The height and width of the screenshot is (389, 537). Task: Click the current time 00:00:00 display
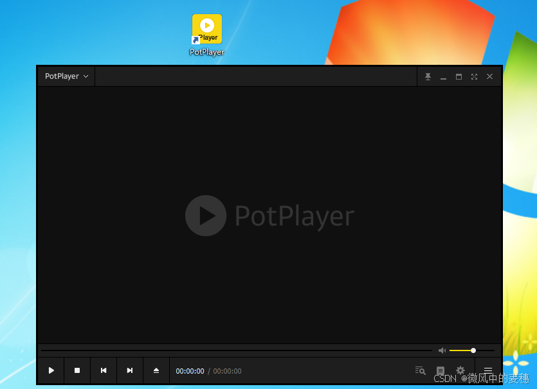click(x=190, y=371)
